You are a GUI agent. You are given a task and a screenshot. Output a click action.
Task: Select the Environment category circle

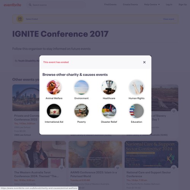(x=81, y=87)
